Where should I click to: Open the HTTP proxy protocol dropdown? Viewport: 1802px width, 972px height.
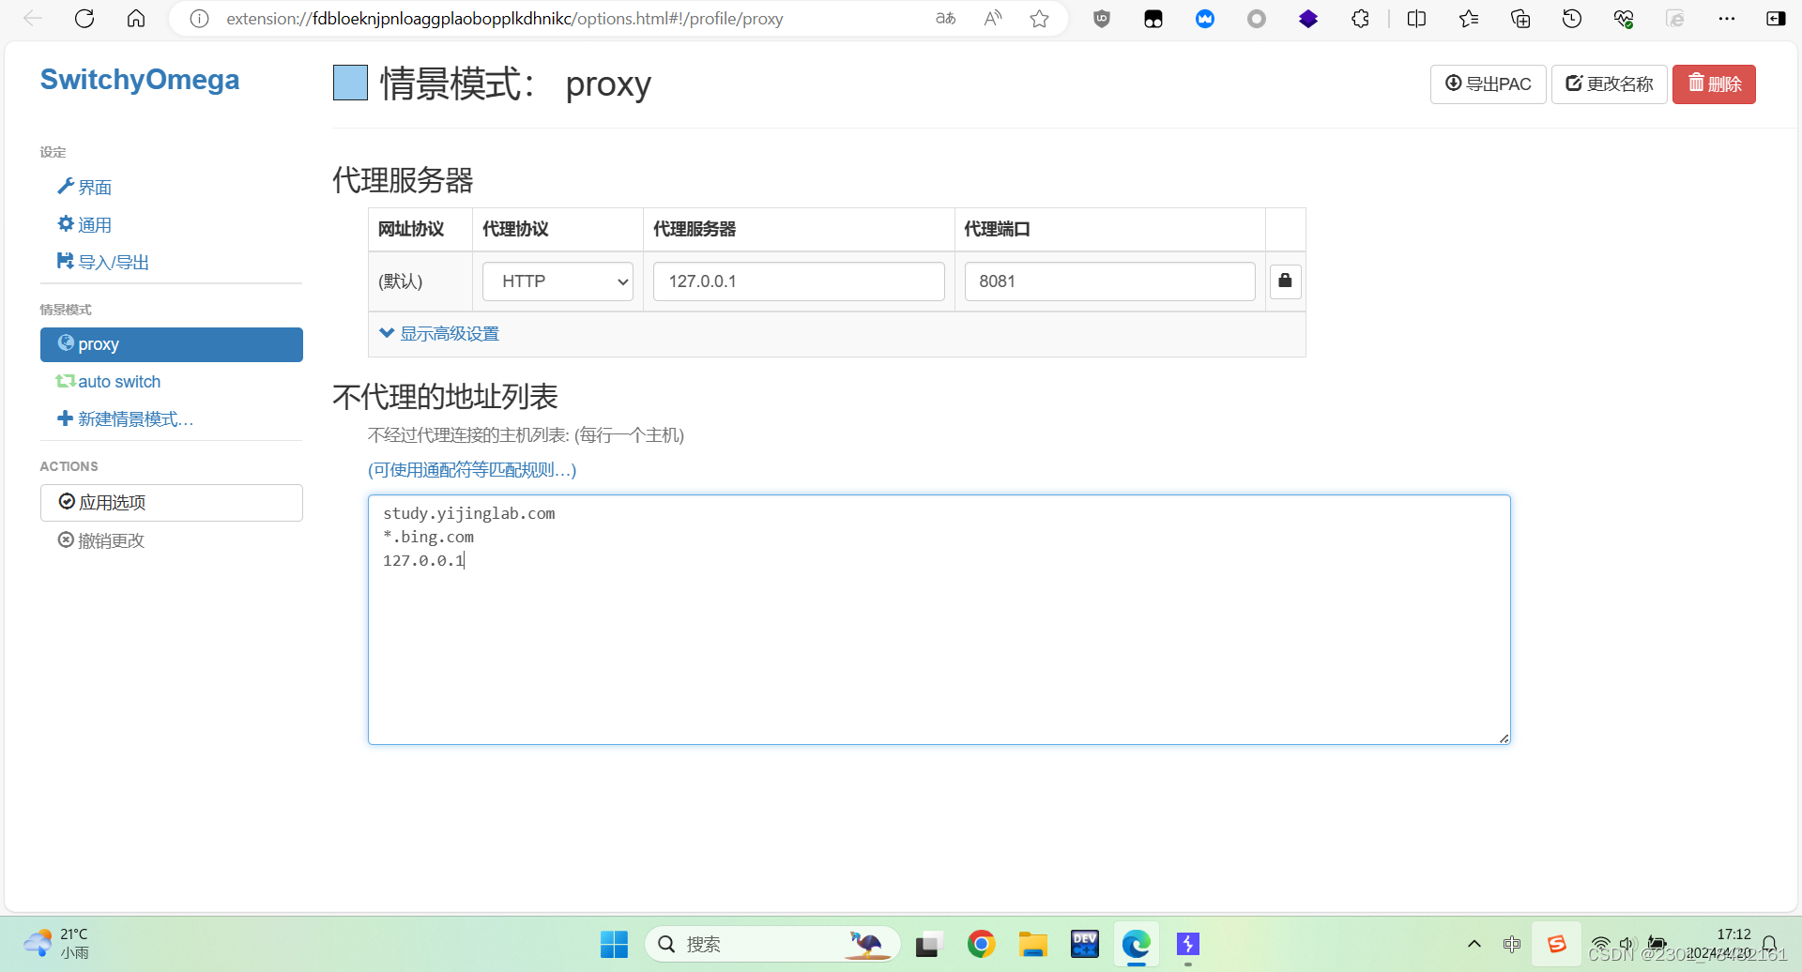(557, 281)
